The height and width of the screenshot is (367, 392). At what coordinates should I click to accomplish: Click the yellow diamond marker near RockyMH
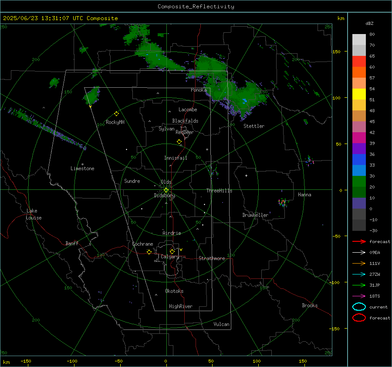pos(116,114)
